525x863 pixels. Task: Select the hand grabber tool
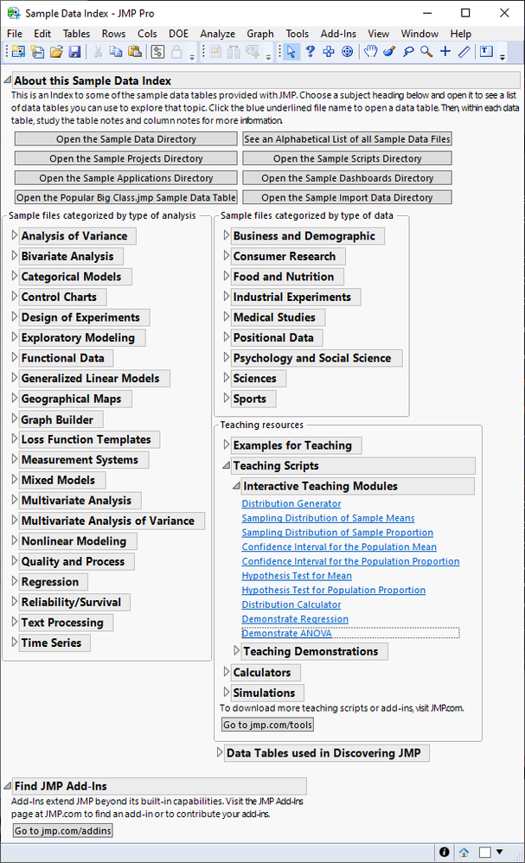pyautogui.click(x=370, y=52)
